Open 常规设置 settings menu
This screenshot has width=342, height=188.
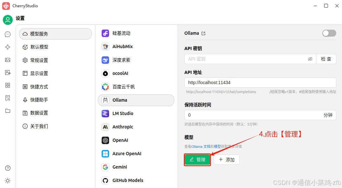pos(55,60)
